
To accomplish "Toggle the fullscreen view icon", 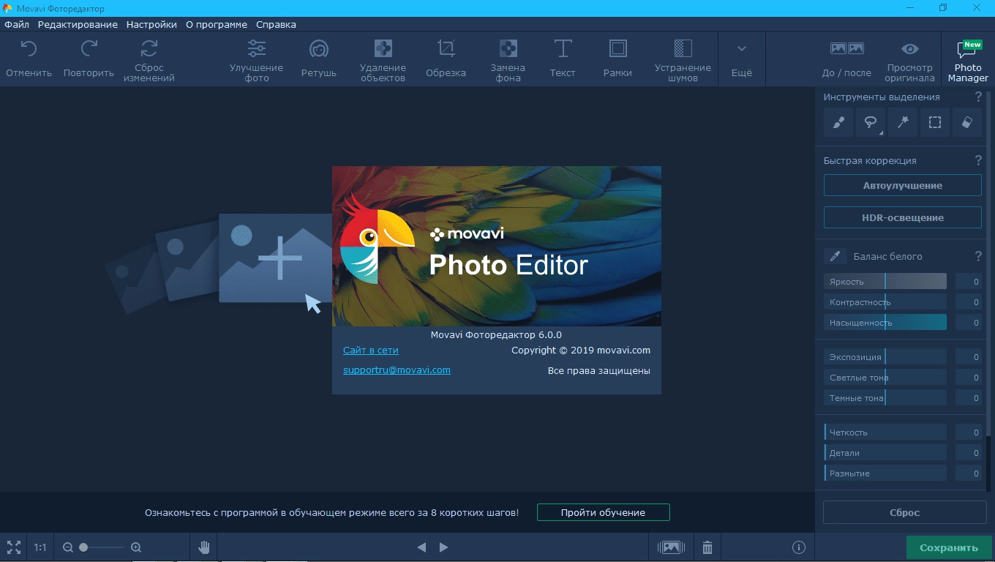I will point(14,547).
